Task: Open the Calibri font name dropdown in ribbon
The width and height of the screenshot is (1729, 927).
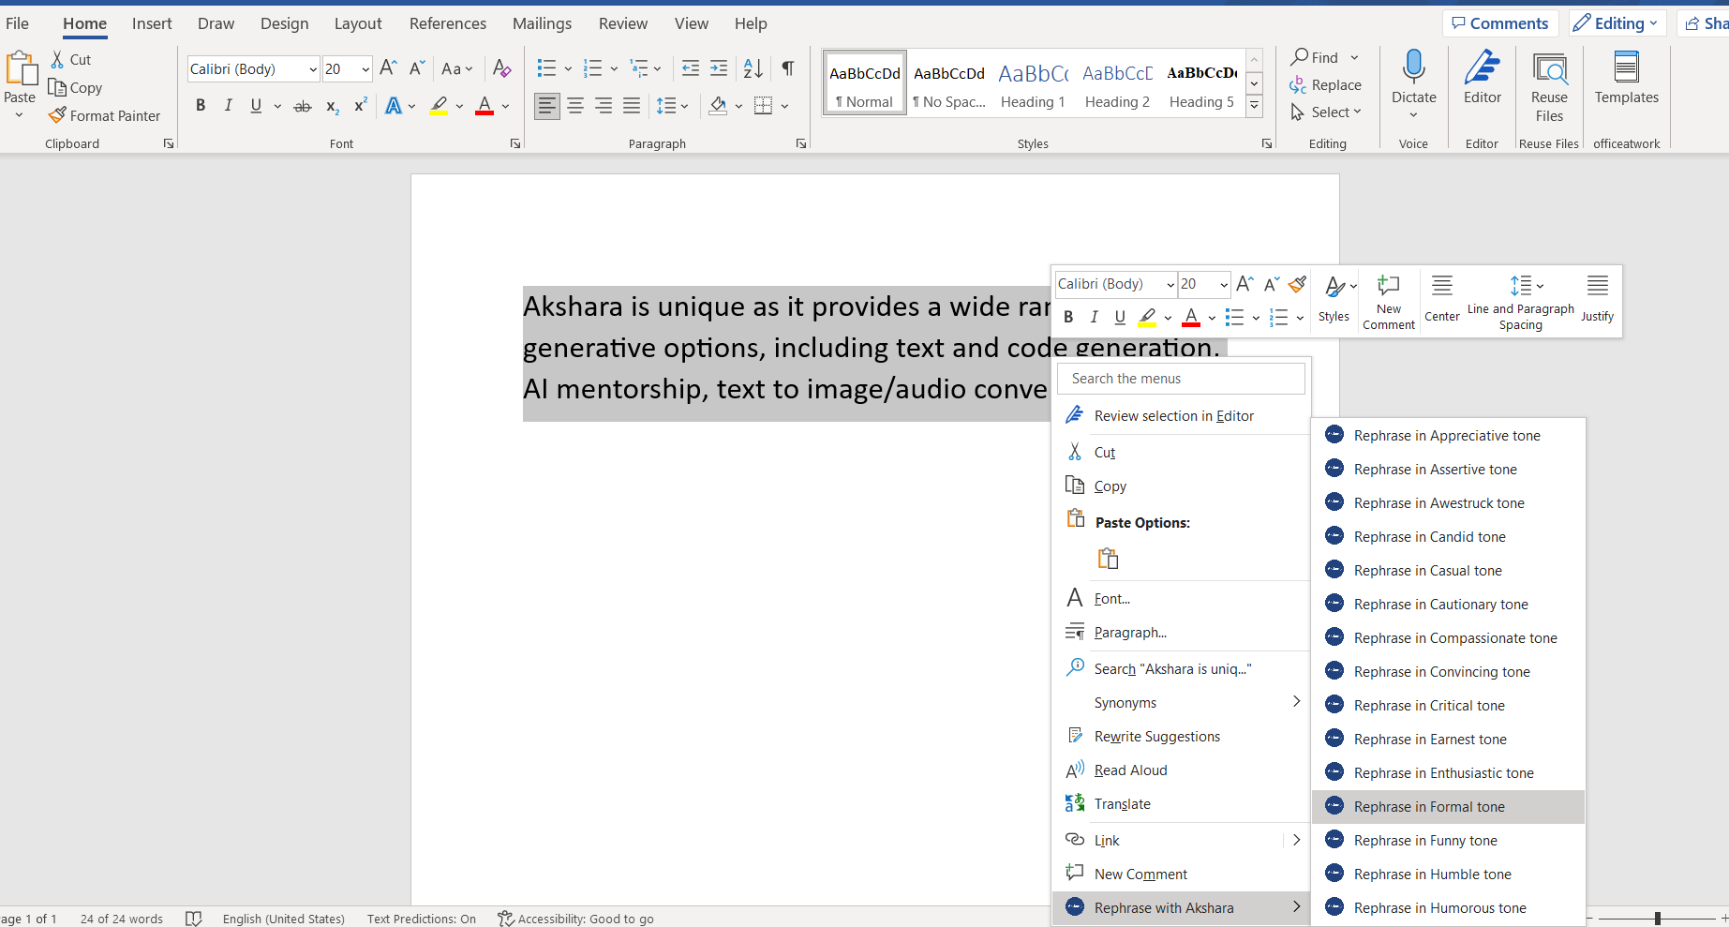Action: point(312,69)
